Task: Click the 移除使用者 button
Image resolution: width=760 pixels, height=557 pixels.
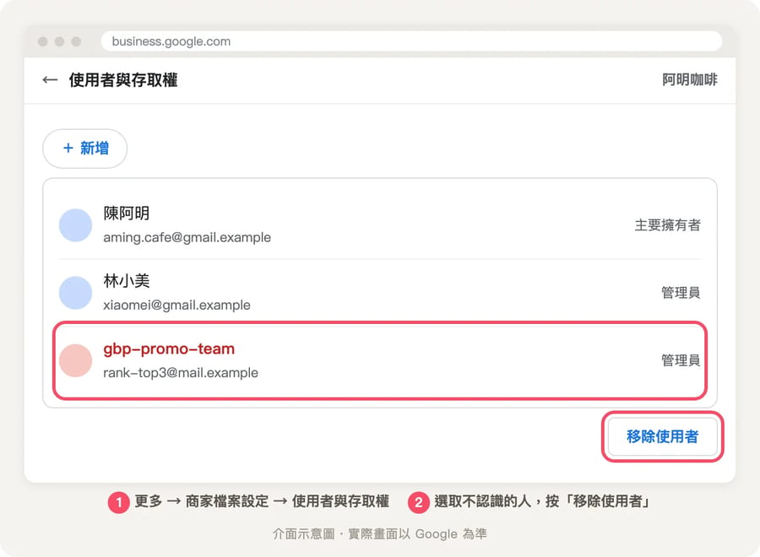Action: [x=662, y=436]
